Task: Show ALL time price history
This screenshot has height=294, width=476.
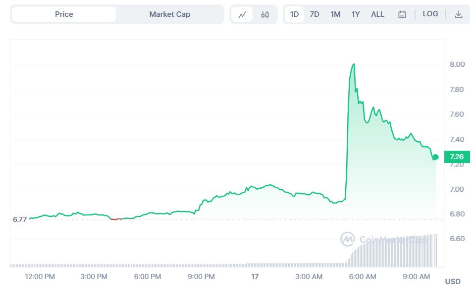Action: [377, 14]
